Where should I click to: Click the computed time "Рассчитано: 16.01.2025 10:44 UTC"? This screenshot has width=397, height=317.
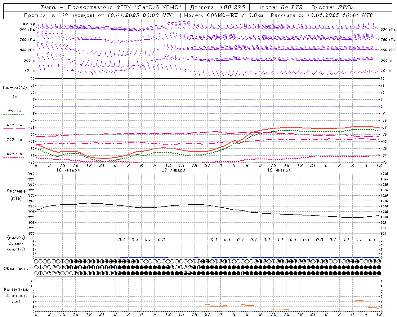(x=322, y=15)
